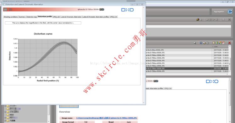Click the green spreadsheet export icon
Screen dimensions: 235x123
coord(217,43)
